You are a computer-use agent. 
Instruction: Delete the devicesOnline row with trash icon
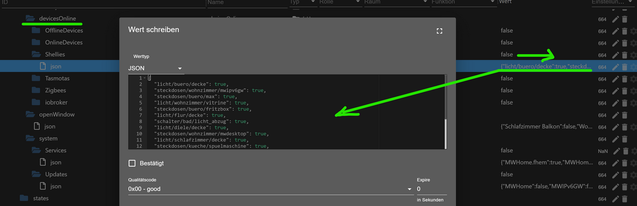(624, 19)
